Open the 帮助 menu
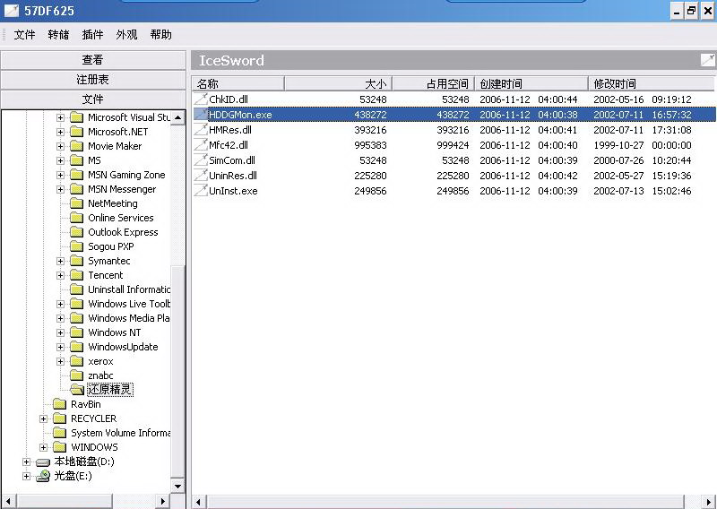This screenshot has width=717, height=509. [x=161, y=34]
